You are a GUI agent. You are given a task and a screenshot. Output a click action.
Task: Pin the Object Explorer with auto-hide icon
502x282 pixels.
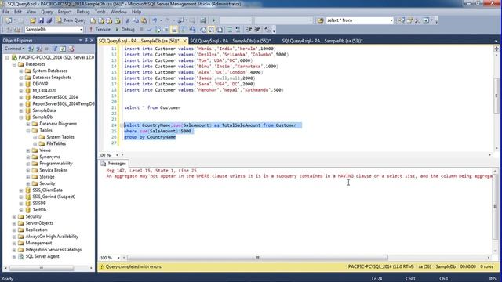click(86, 40)
